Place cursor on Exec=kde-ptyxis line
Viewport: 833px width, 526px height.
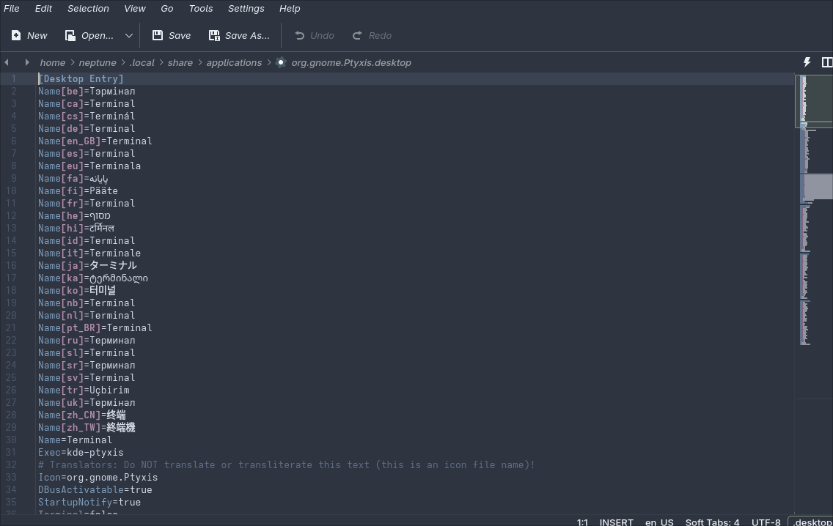pyautogui.click(x=81, y=452)
